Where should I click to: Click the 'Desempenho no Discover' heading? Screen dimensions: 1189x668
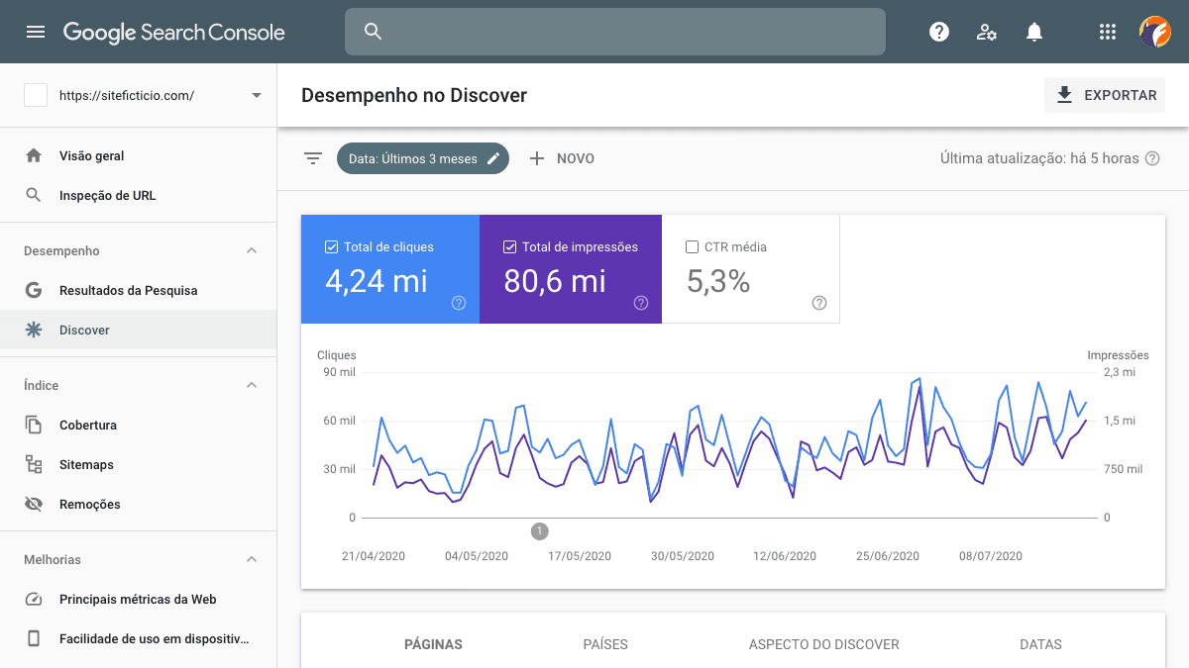(414, 96)
